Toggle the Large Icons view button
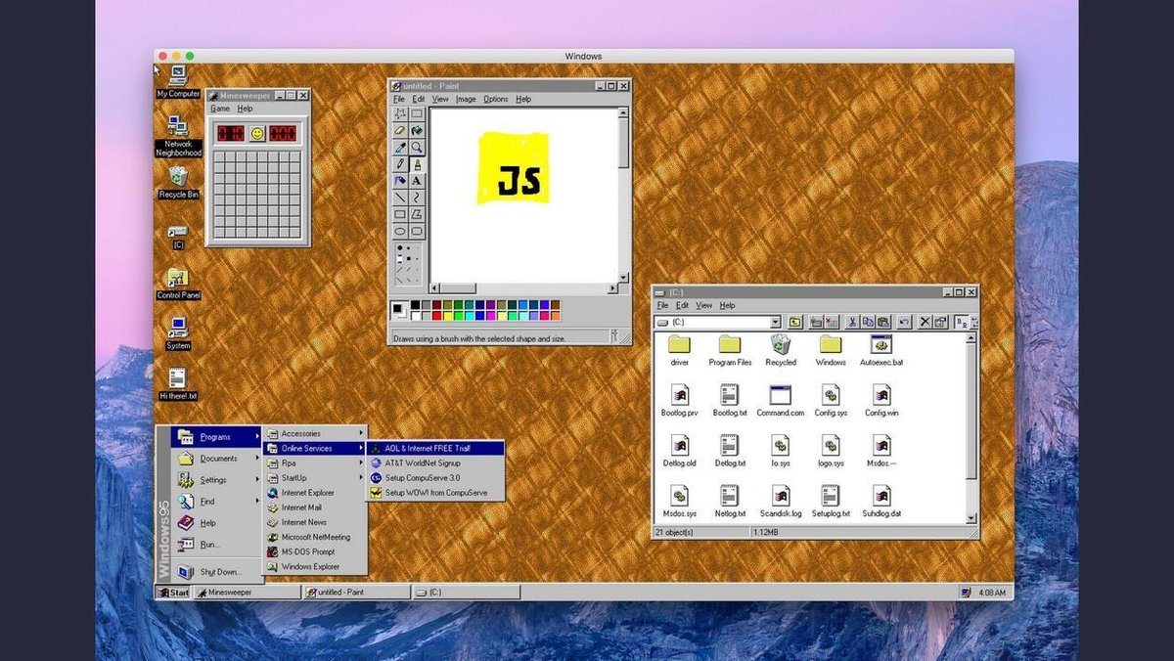The width and height of the screenshot is (1174, 661). pyautogui.click(x=962, y=322)
